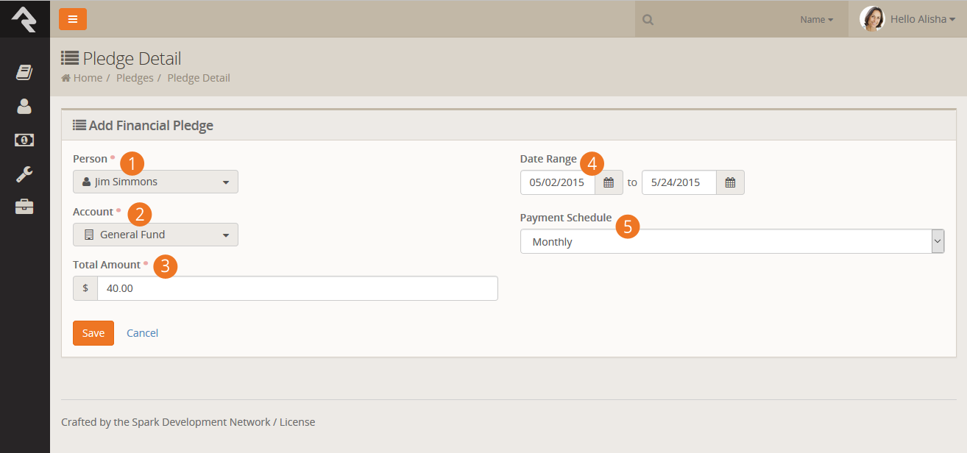The image size is (967, 453).
Task: Open the person icon in sidebar
Action: (x=24, y=107)
